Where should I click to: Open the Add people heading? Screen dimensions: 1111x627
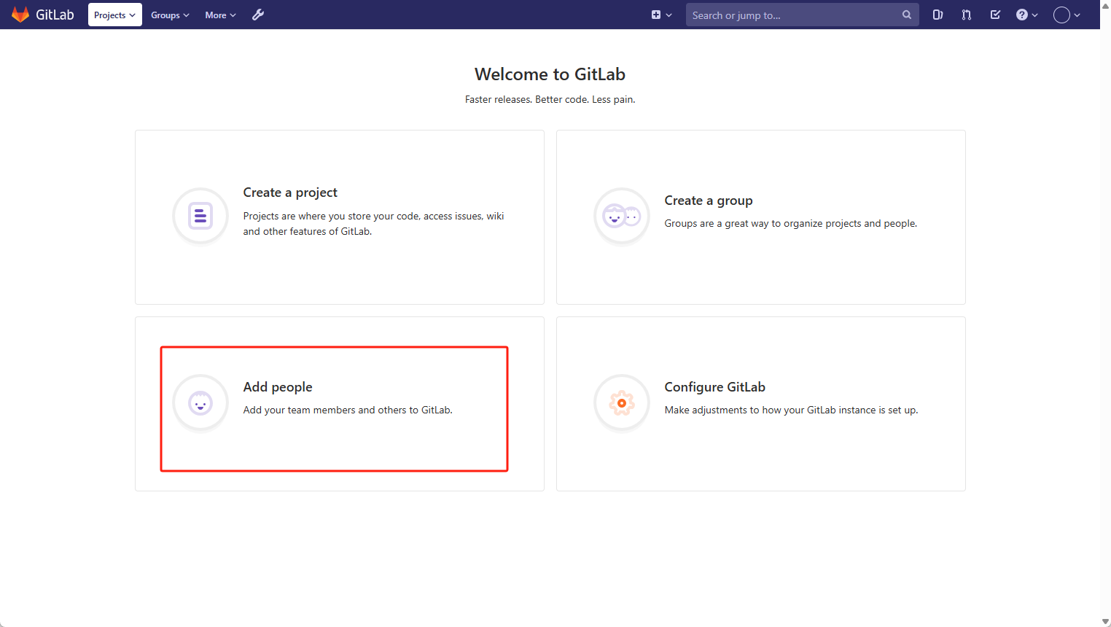[x=278, y=387]
